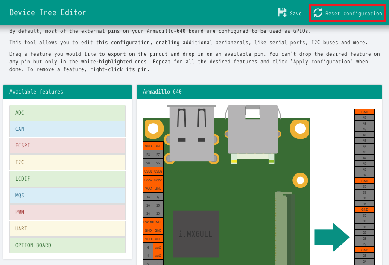Click the Ethernet port on the board

253,130
